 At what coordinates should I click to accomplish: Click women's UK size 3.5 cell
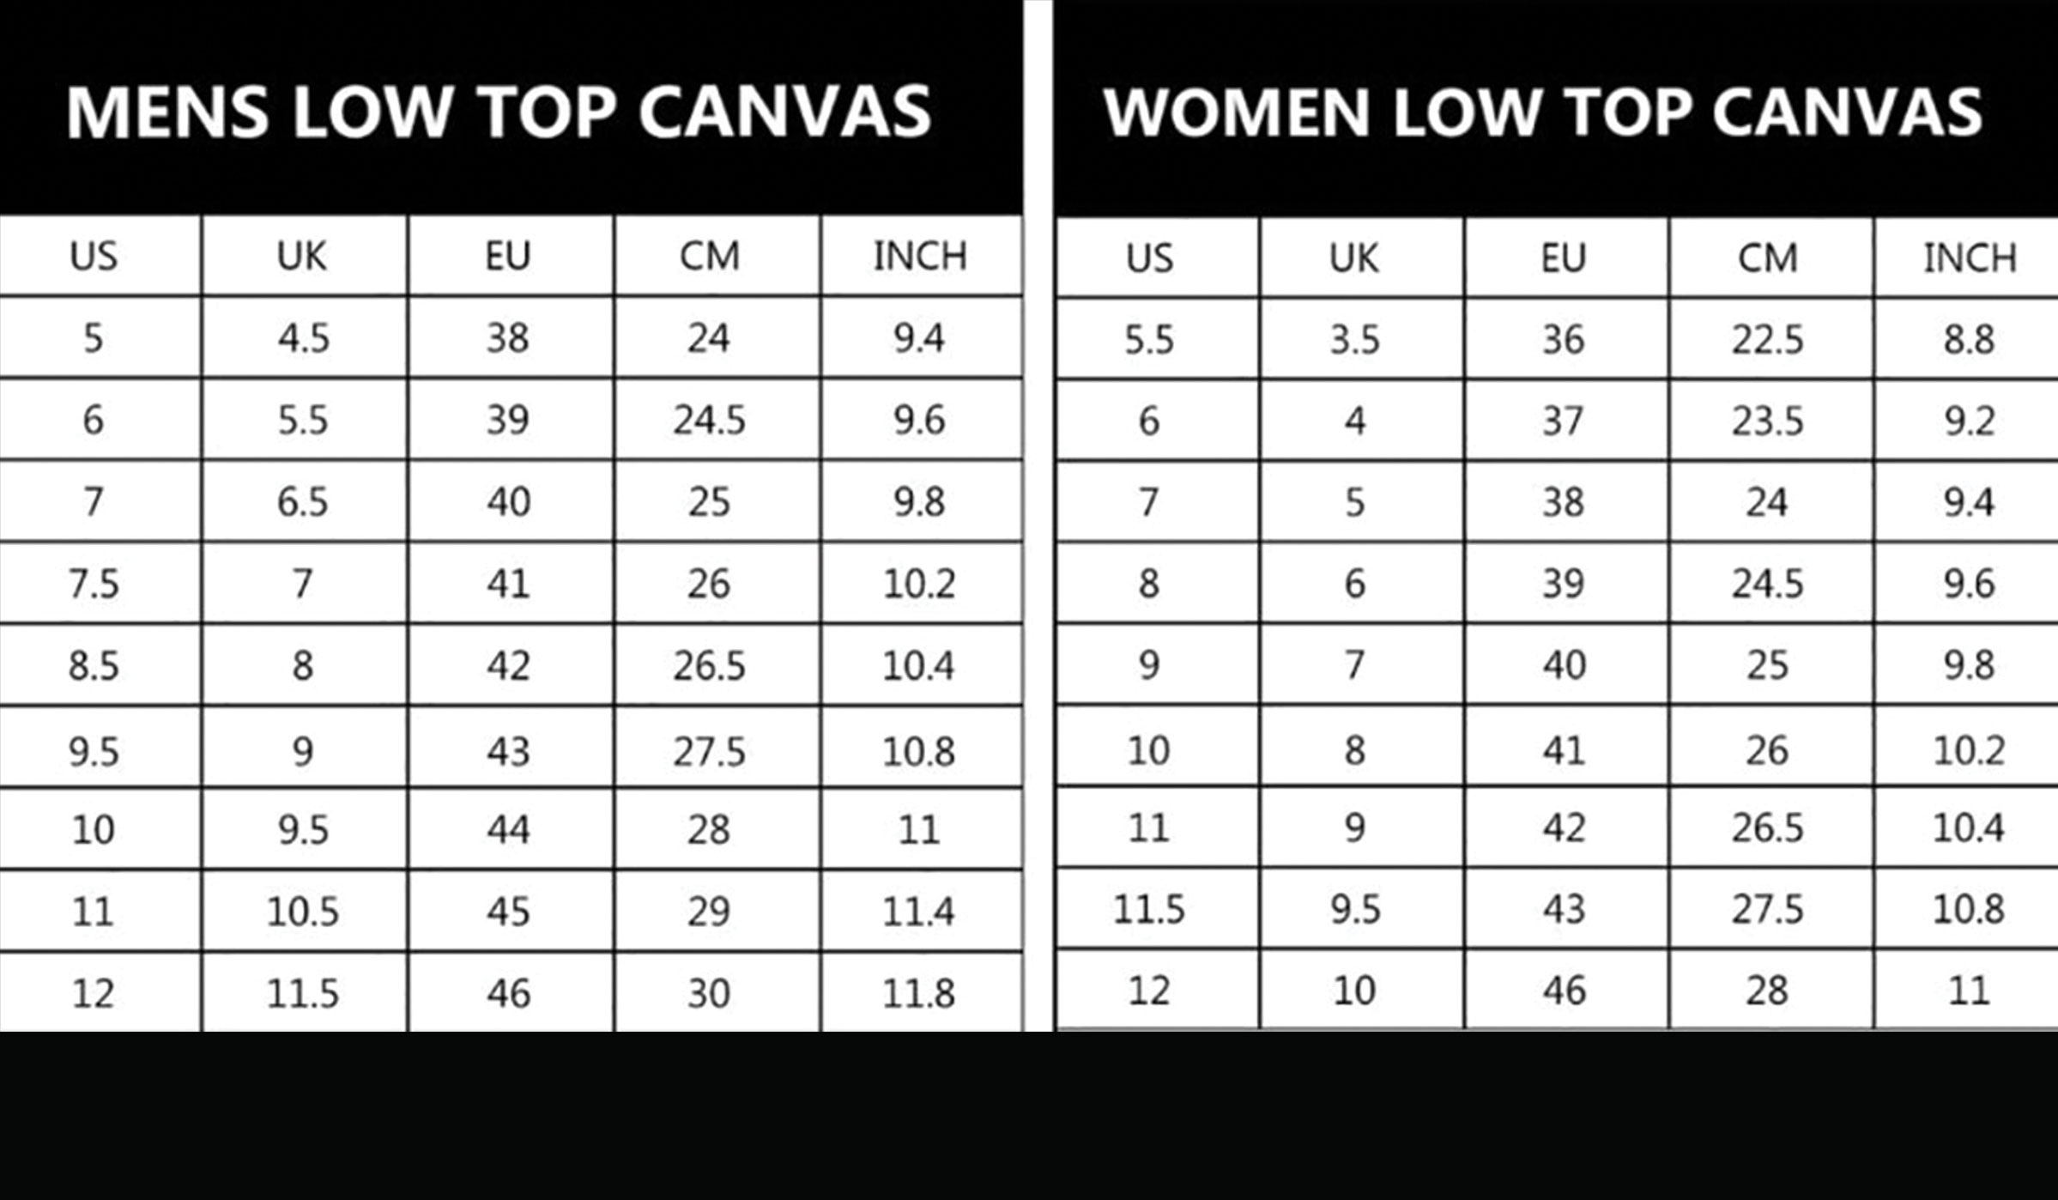1362,339
